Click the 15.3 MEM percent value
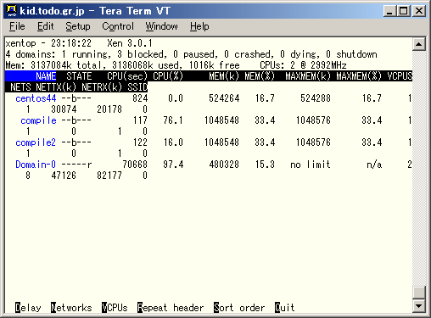Viewport: 431px width, 318px height. coord(265,165)
